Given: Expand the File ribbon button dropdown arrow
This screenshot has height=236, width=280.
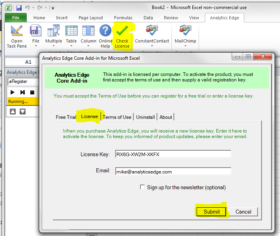Looking at the screenshot, I should click(x=36, y=46).
